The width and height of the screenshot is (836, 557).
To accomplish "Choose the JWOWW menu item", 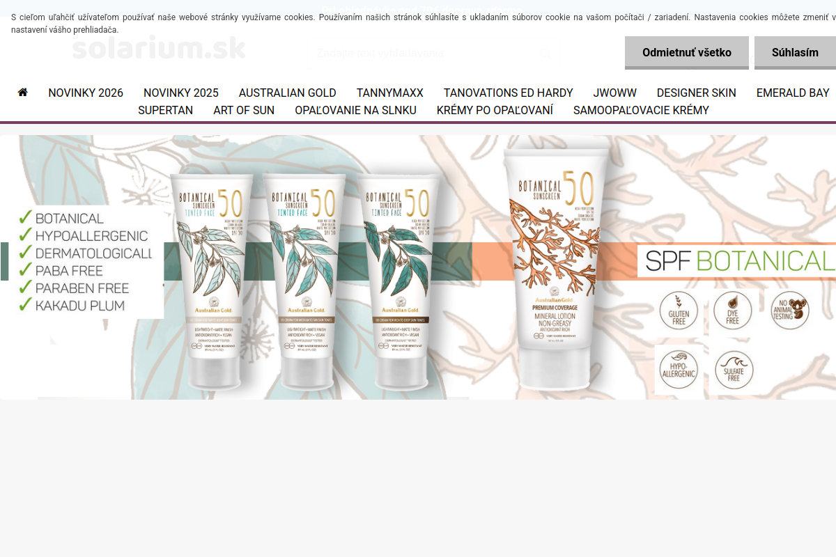I will [615, 93].
